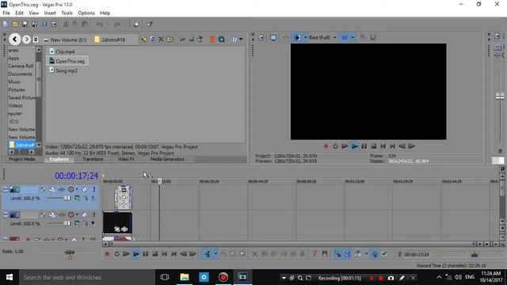507x285 pixels.
Task: Select Clip.mp4 in Explorer
Action: 62,51
